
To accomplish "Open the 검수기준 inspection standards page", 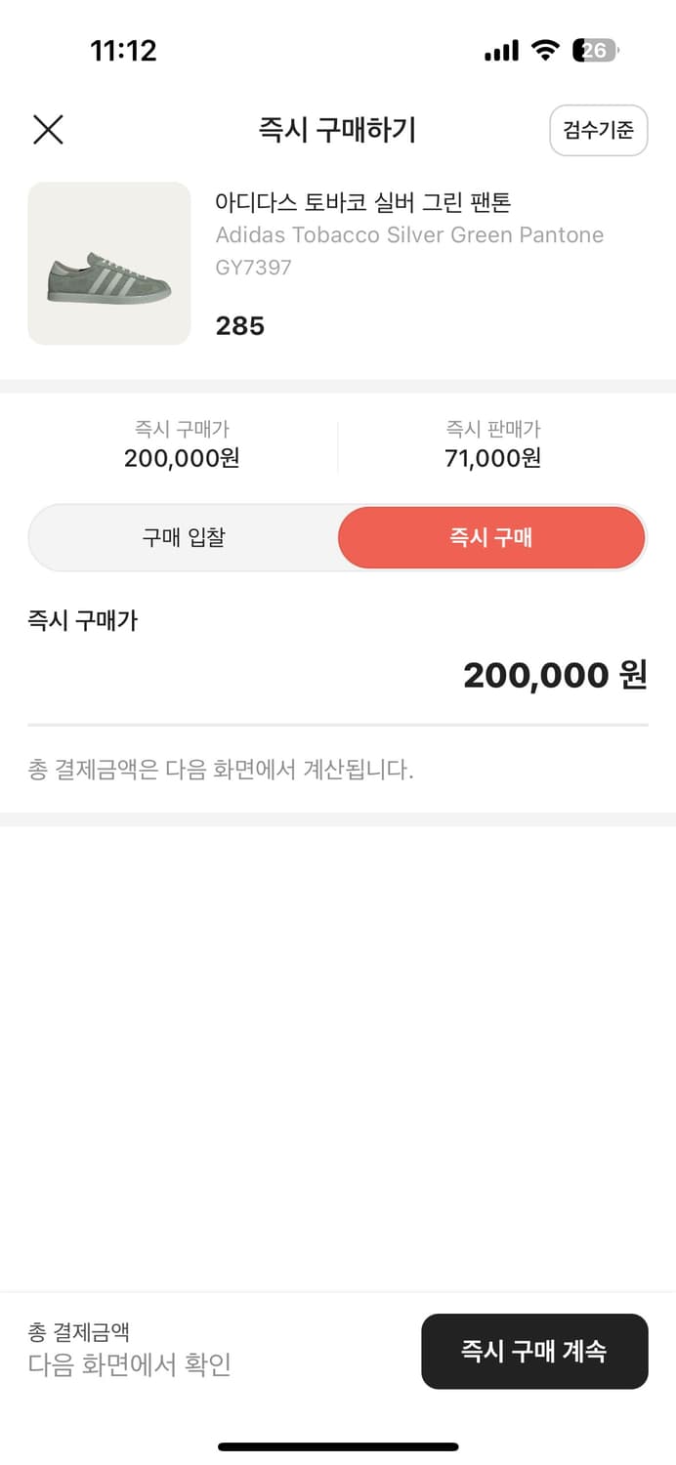I will (598, 130).
